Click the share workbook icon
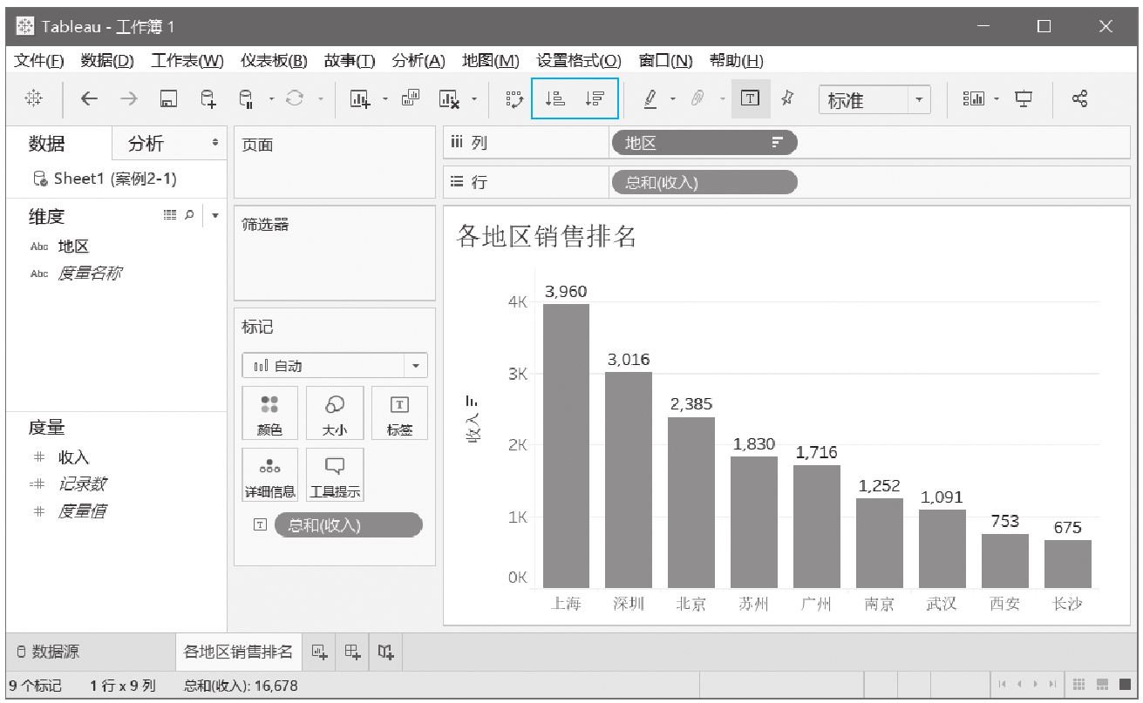This screenshot has width=1143, height=703. click(1079, 99)
